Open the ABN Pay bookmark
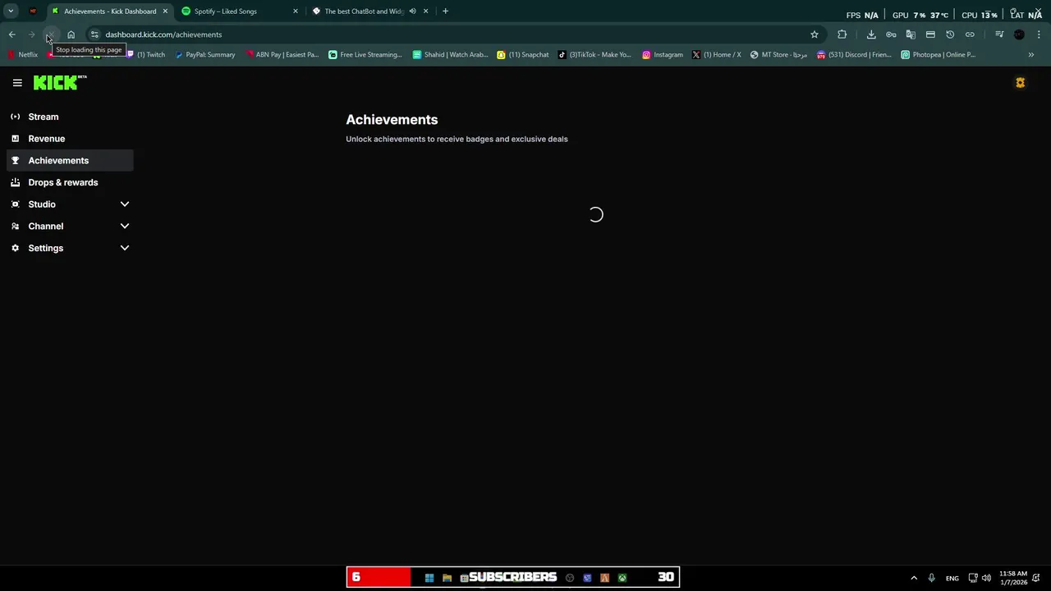This screenshot has width=1051, height=591. point(282,55)
